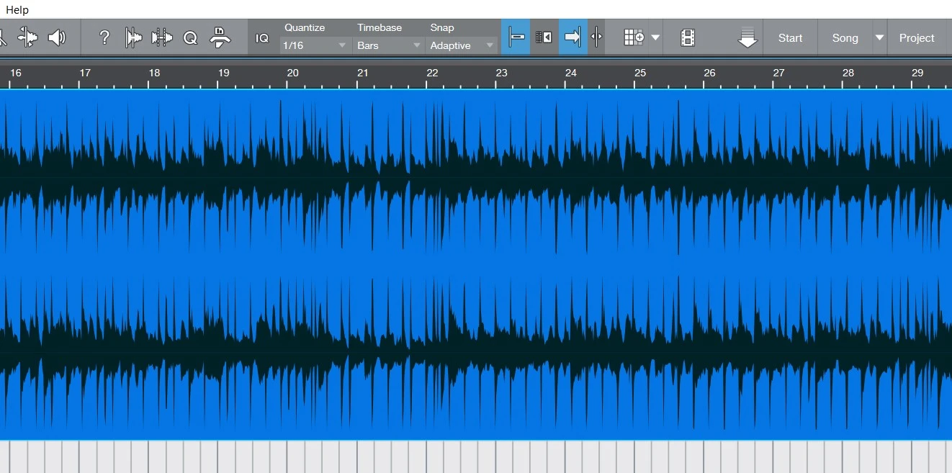
Task: Switch to the Song page
Action: tap(845, 38)
